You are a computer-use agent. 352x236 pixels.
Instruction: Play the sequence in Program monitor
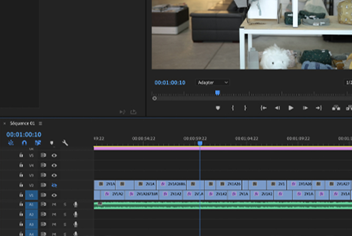[x=291, y=108]
